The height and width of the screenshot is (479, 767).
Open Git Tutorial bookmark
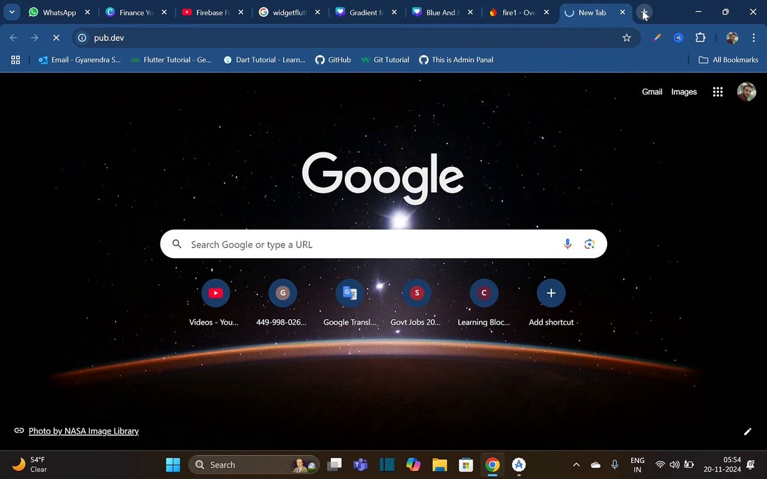[x=385, y=60]
